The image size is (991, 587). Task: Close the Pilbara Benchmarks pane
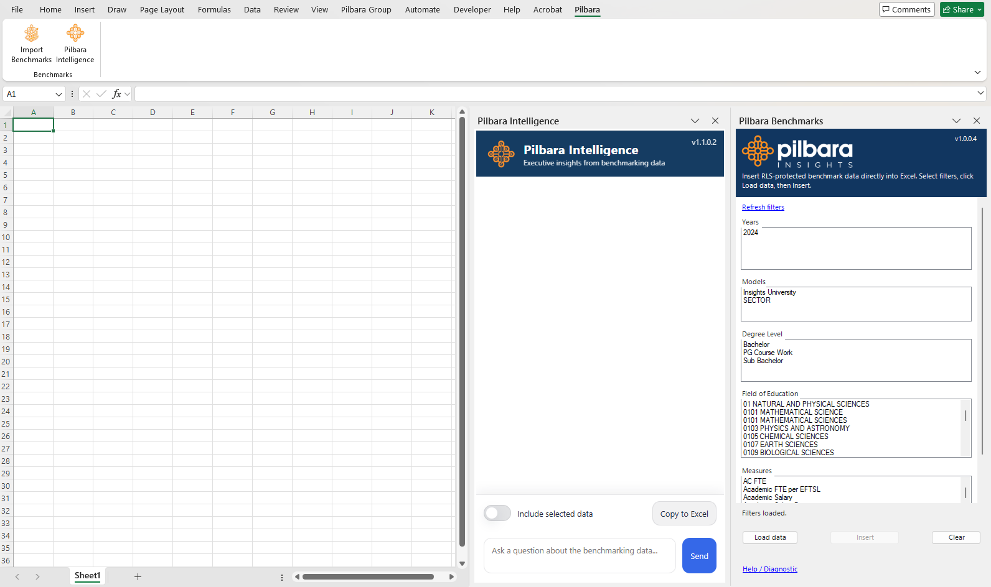(977, 121)
